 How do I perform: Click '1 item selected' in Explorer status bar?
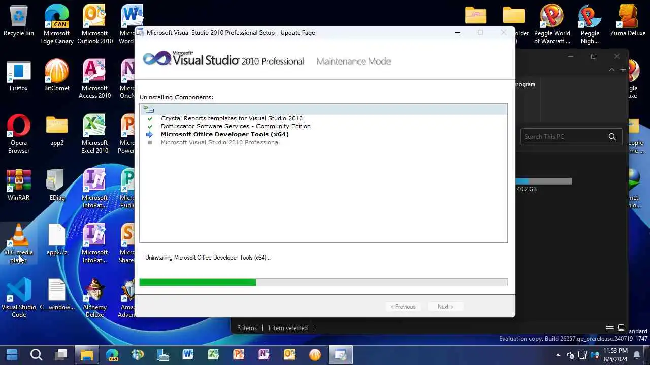click(x=287, y=328)
